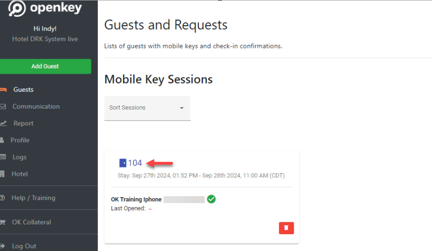Click the green check mark verification icon

[x=212, y=199]
